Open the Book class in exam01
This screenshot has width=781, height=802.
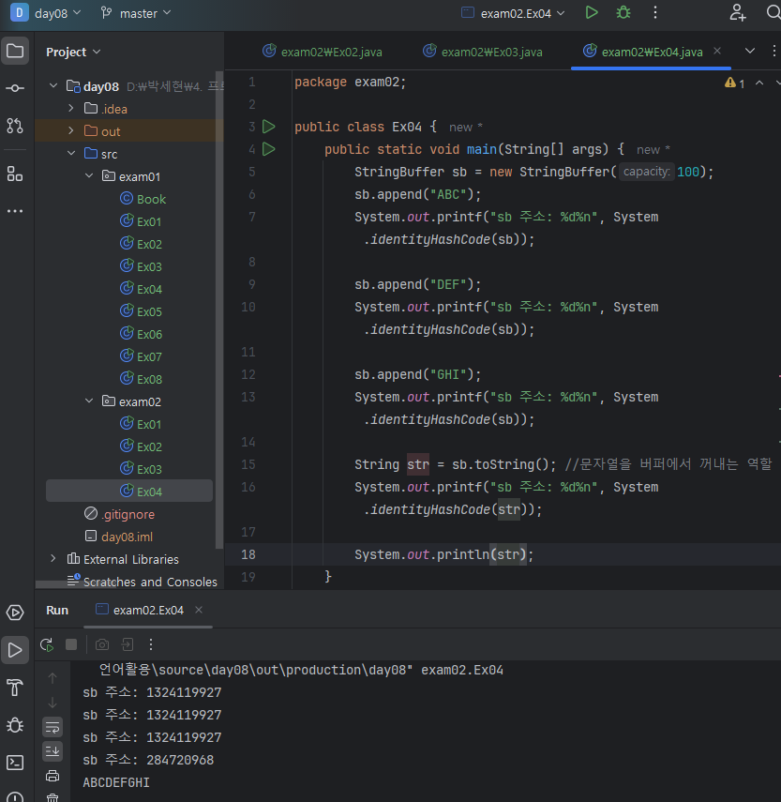pyautogui.click(x=150, y=199)
